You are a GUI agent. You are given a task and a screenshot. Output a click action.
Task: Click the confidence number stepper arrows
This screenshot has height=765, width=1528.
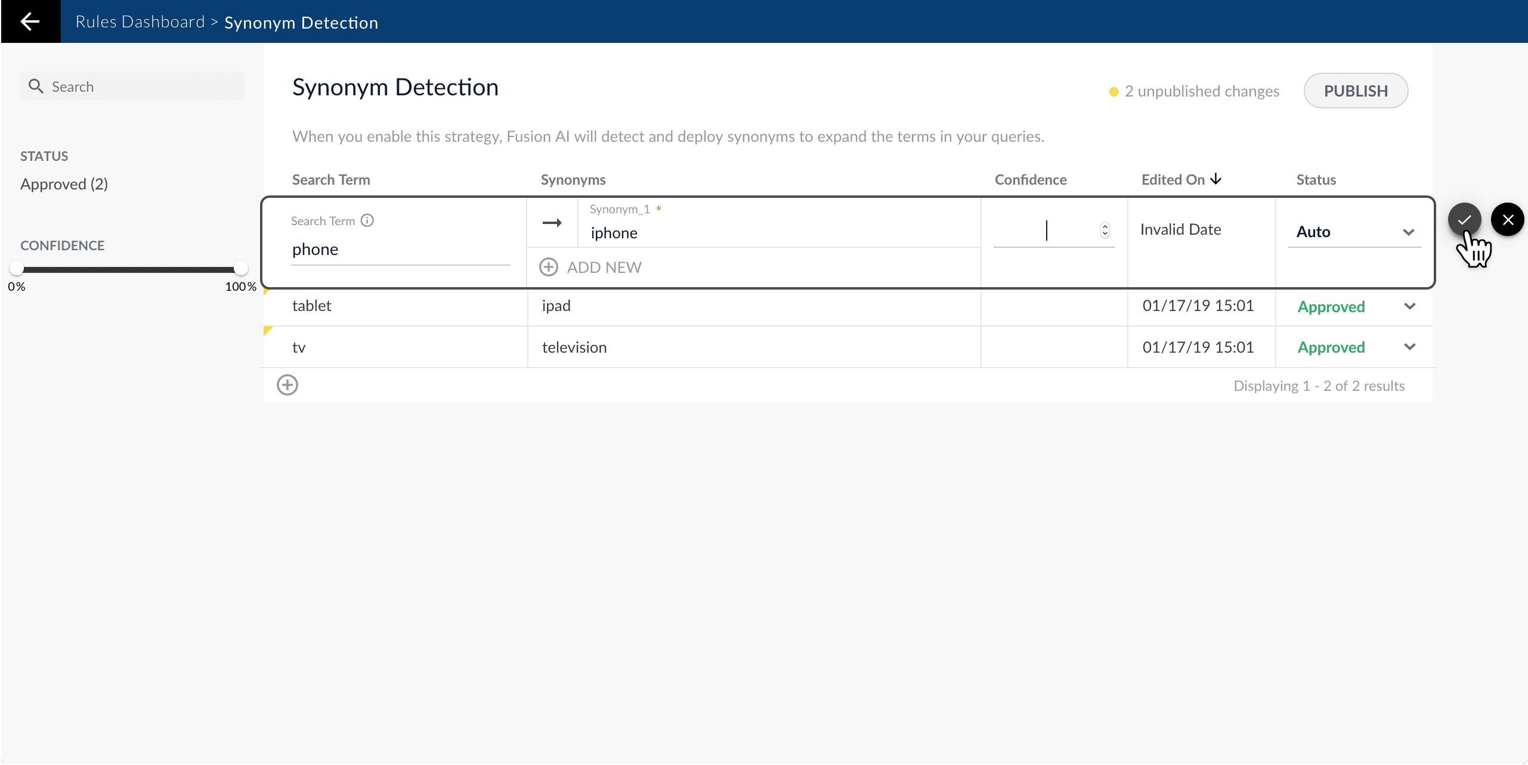pyautogui.click(x=1105, y=230)
